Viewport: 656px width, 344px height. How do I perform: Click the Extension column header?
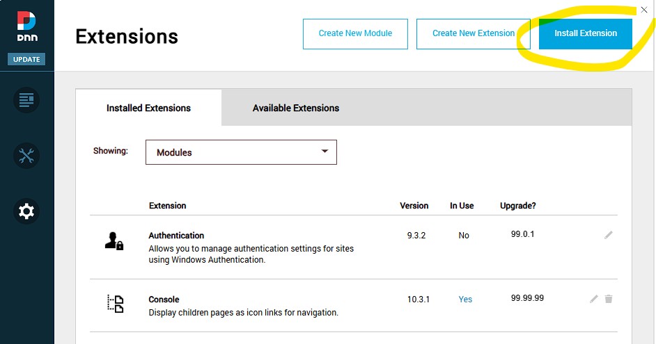(x=167, y=206)
